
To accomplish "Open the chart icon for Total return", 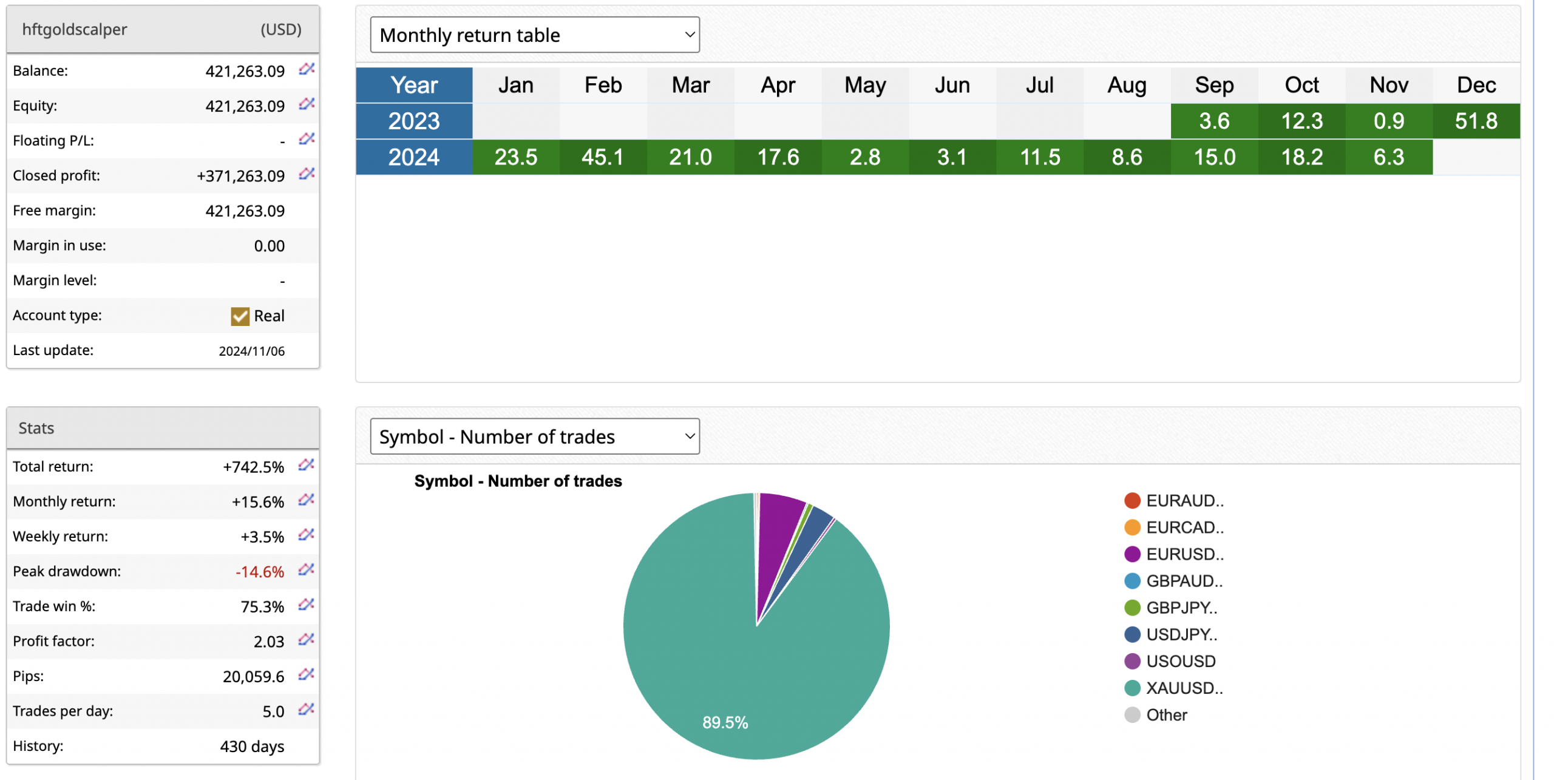I will click(306, 465).
